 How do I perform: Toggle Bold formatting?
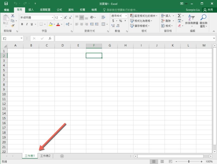[22, 24]
